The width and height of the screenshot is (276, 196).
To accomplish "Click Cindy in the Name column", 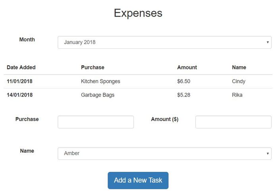I will (x=239, y=81).
